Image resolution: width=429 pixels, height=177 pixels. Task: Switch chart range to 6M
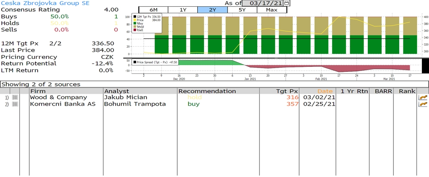pos(153,10)
